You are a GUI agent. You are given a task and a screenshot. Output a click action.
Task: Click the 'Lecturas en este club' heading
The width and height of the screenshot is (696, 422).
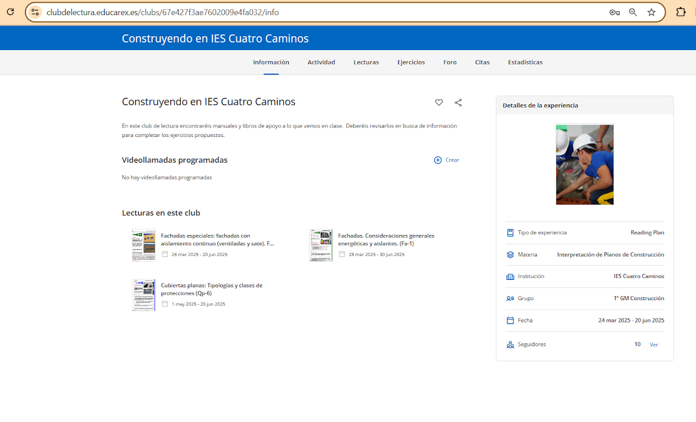(161, 213)
